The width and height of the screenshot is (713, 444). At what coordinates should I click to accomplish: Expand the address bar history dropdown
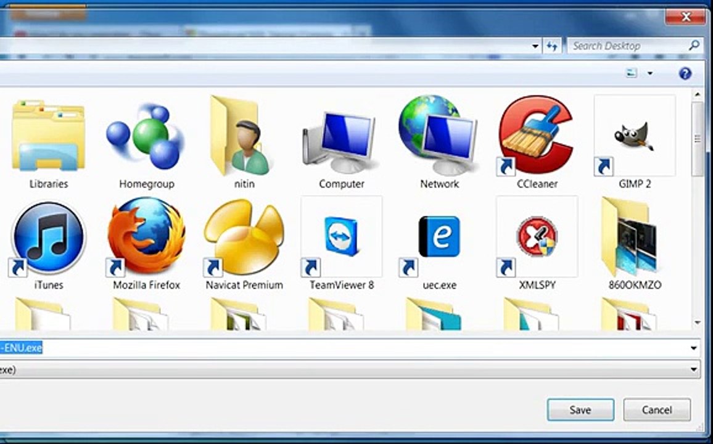click(535, 46)
